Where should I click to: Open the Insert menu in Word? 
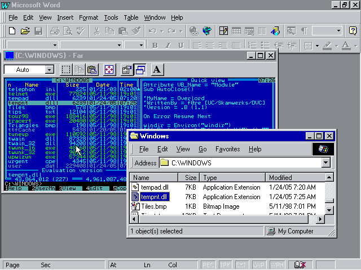tap(65, 17)
